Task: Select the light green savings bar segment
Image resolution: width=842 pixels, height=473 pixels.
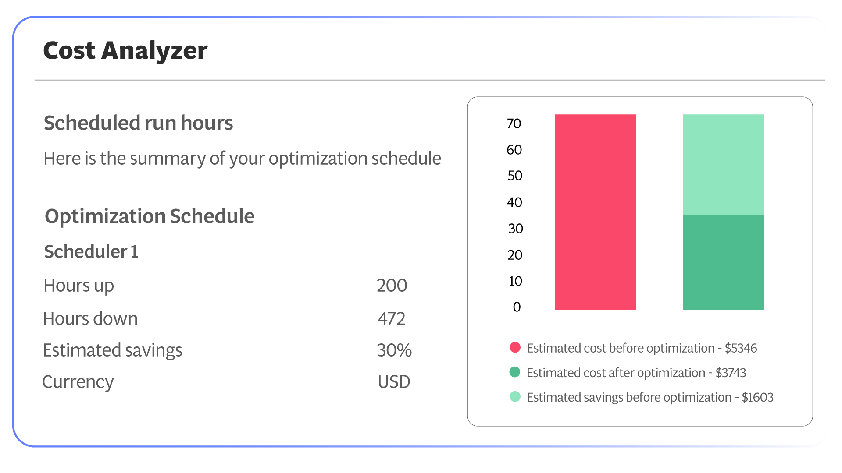Action: click(723, 164)
